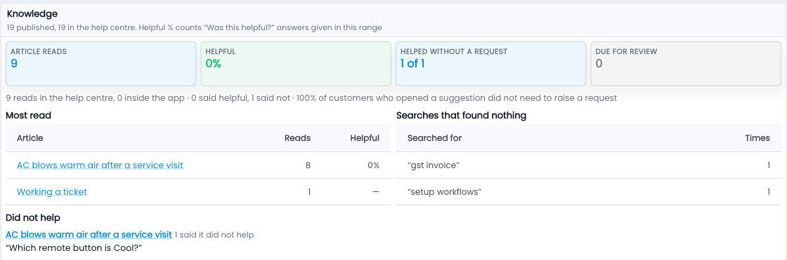Select the Helpful 0% stat card
The width and height of the screenshot is (787, 260).
296,64
